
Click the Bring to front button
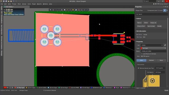coord(141,26)
